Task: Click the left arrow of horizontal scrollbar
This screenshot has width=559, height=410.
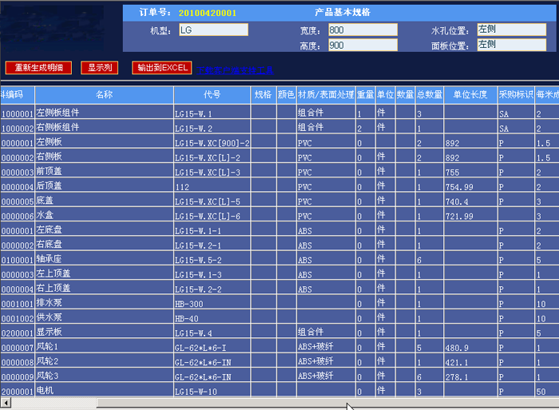Action: 5,404
